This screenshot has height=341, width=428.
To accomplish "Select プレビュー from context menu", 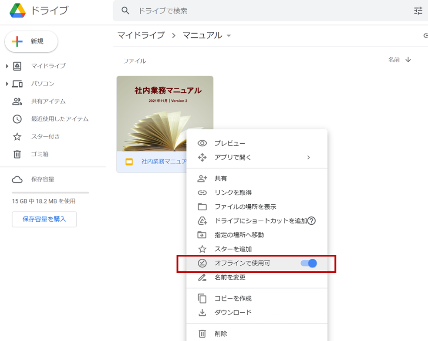I will pyautogui.click(x=257, y=143).
